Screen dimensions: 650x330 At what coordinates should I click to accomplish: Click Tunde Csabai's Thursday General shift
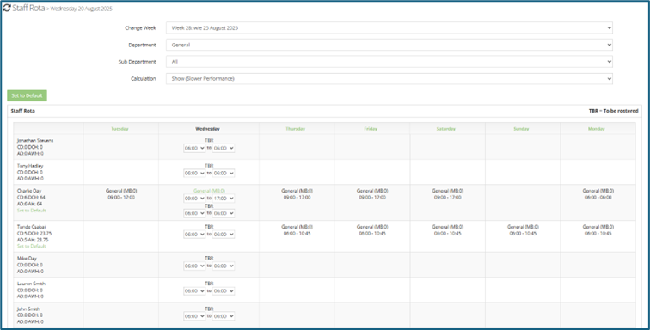click(297, 230)
